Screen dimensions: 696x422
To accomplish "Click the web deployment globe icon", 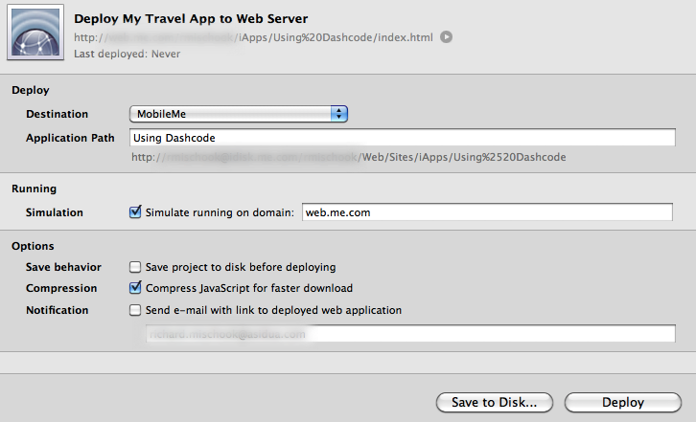I will point(35,33).
